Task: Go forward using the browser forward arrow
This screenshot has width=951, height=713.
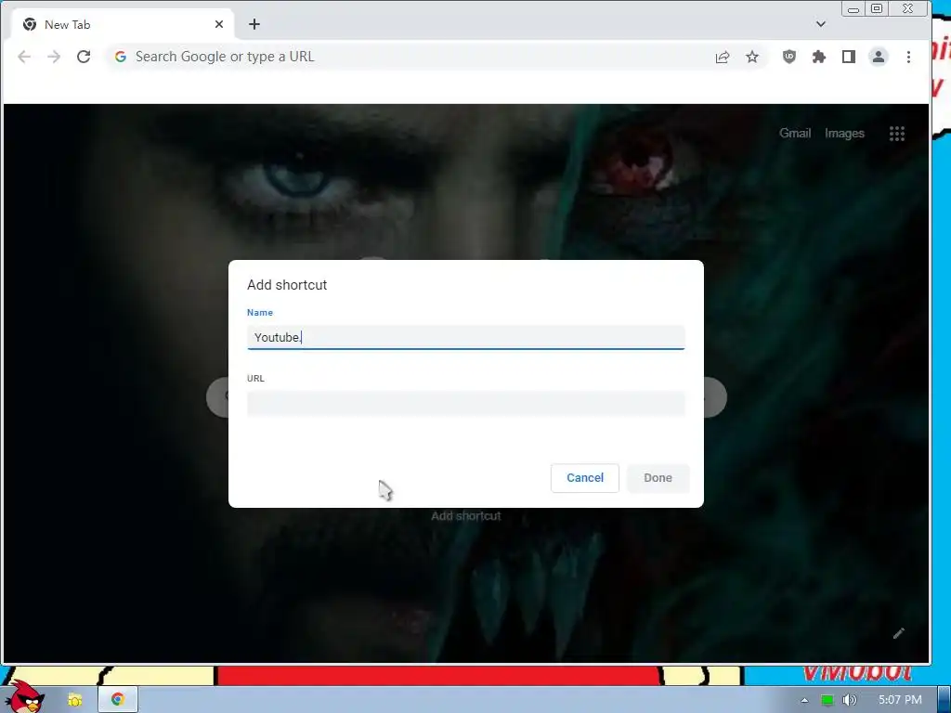Action: (54, 57)
